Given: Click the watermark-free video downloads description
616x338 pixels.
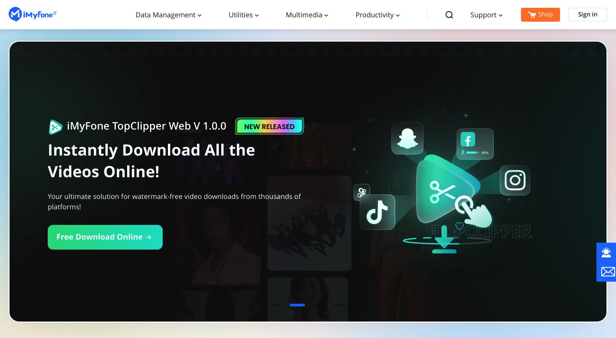Looking at the screenshot, I should [174, 201].
